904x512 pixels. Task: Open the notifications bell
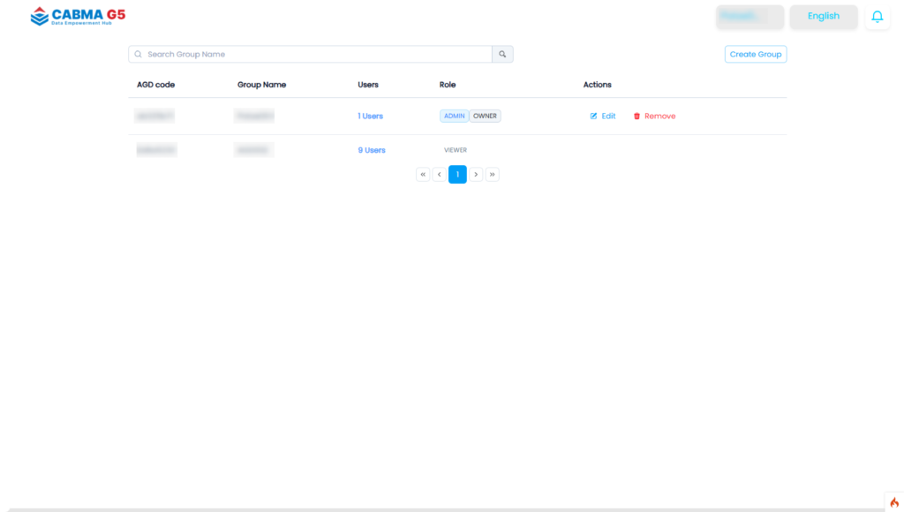(877, 17)
